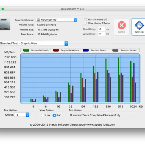The width and height of the screenshot is (145, 145).
Task: Click the Sequential Reads legend label
Action: tap(40, 50)
